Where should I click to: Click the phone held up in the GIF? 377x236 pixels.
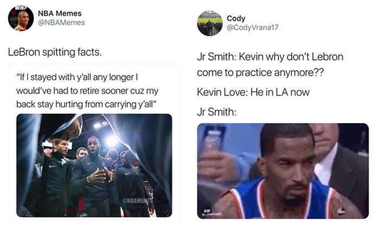214,139
